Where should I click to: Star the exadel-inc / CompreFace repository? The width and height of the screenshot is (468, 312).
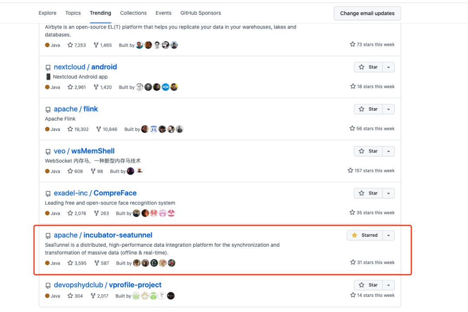(x=368, y=193)
